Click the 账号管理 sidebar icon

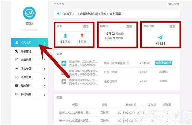[x=16, y=51]
